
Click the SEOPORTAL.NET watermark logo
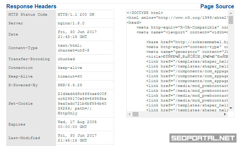click(x=203, y=138)
